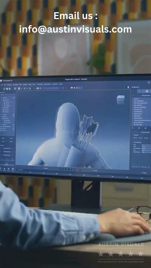Screen dimensions: 151x268
Task: Expand the Image Collection group
Action: pyautogui.click(x=133, y=118)
